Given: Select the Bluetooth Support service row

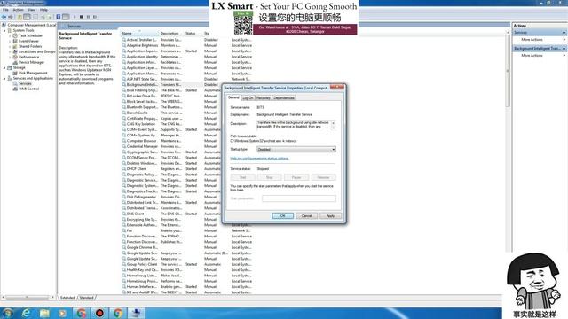Looking at the screenshot, I should point(186,107).
